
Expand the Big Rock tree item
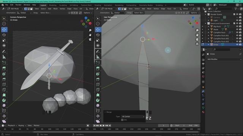pos(208,26)
